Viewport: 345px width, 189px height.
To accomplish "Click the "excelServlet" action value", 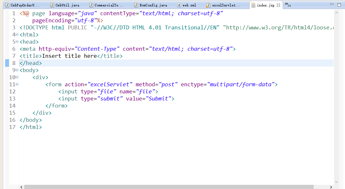I will pyautogui.click(x=110, y=84).
